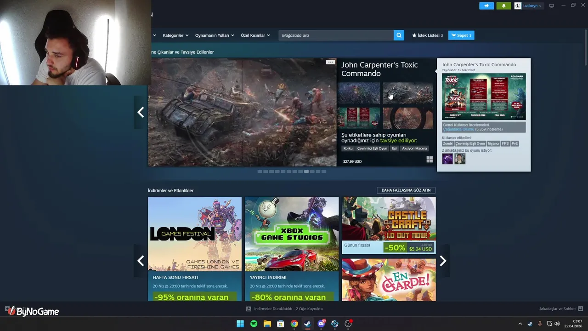Go to next İndirimler ve Etkinlikler page

[443, 261]
